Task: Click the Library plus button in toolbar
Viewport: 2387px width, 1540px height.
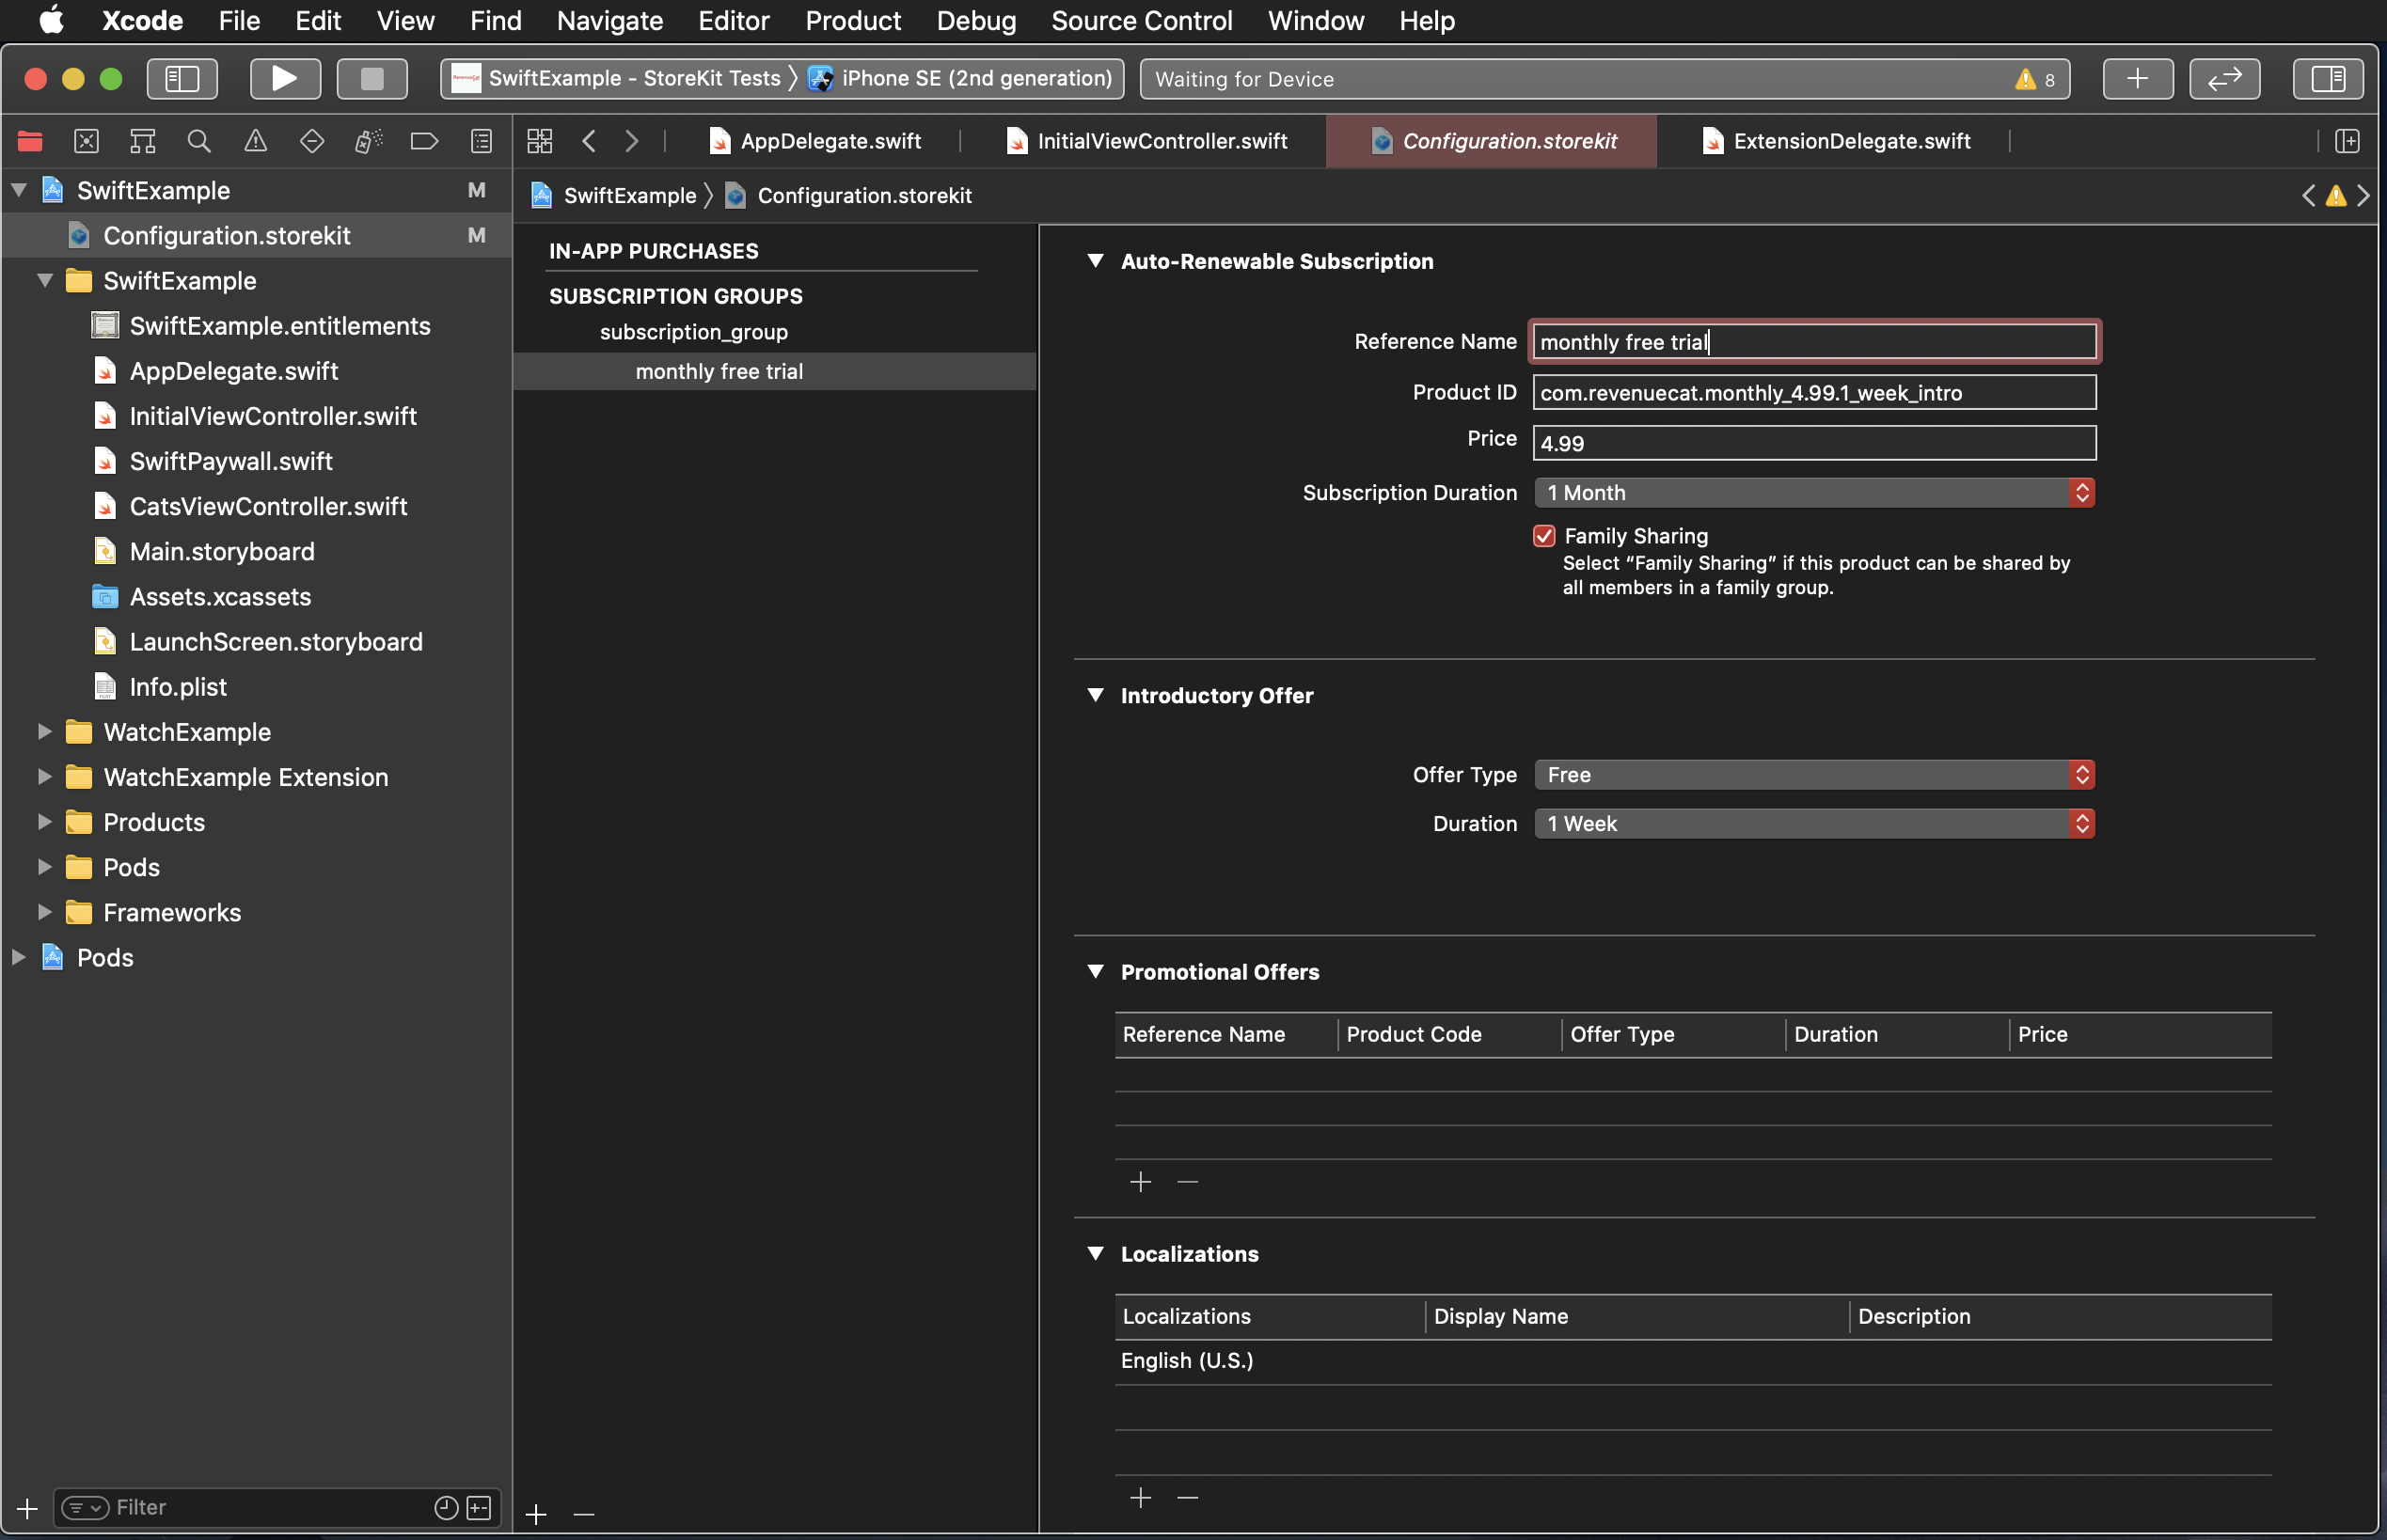Action: 2137,78
